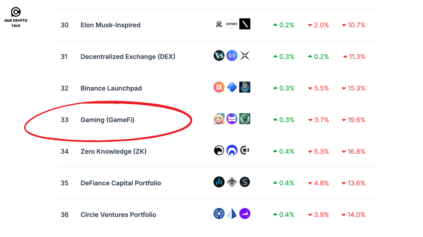Click the black swirl coin icon in Zero Knowledge row
Viewport: 423px width, 237px height.
[x=219, y=150]
